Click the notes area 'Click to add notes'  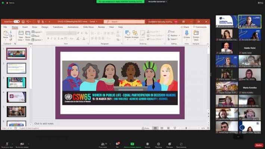click(44, 124)
